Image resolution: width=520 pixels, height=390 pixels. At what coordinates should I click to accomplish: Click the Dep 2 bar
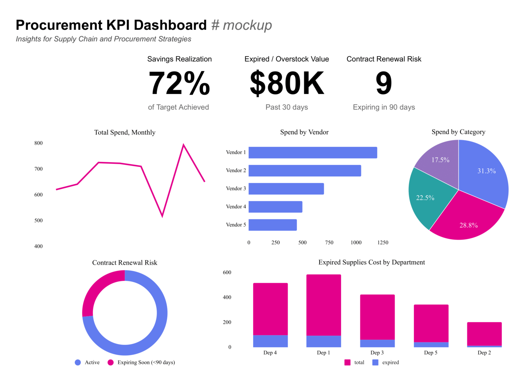pos(485,334)
